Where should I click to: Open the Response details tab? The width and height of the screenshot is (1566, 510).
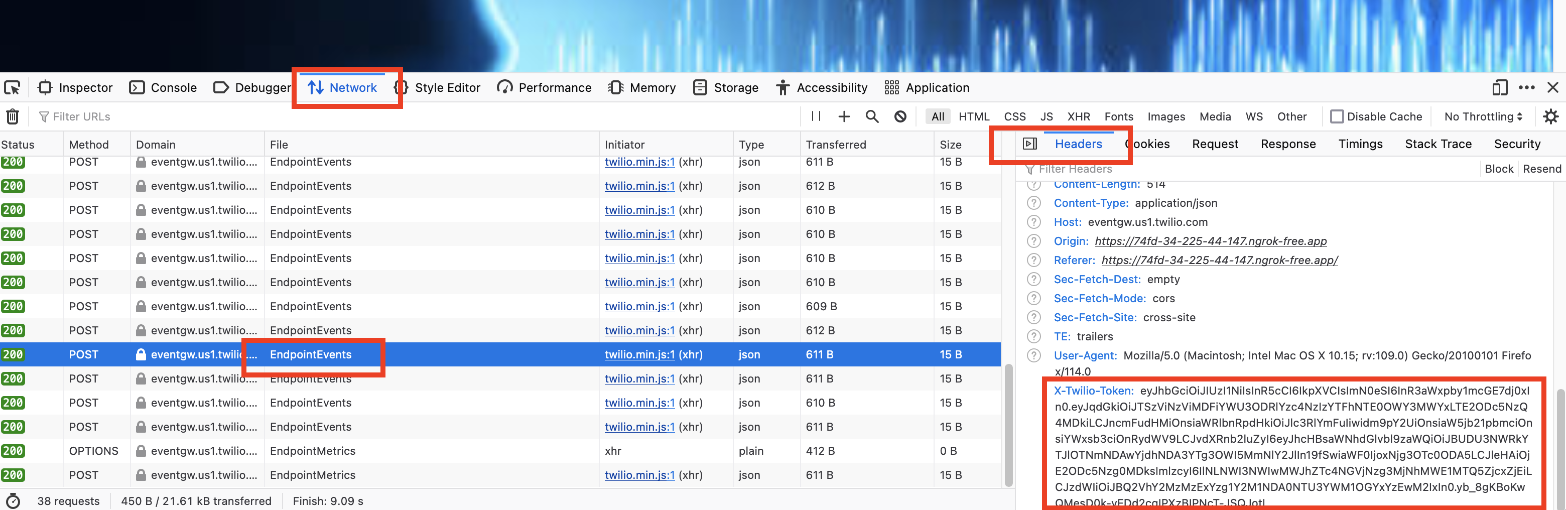click(x=1287, y=144)
